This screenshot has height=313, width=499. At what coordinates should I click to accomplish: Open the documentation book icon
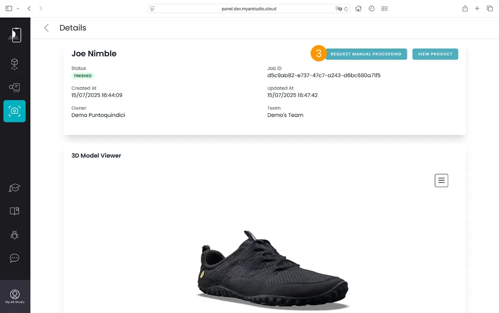(x=15, y=211)
